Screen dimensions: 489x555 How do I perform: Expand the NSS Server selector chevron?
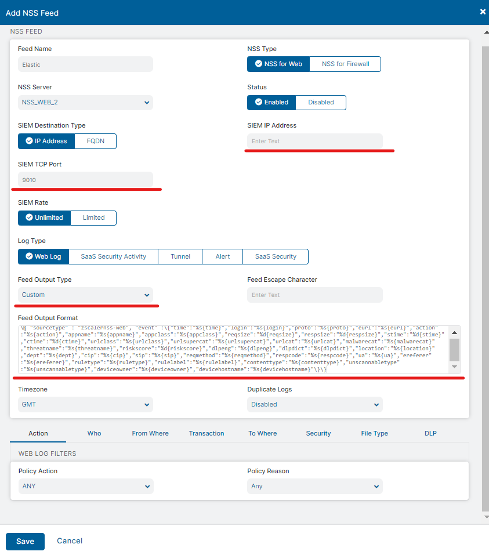(148, 102)
